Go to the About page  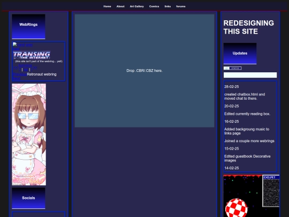120,6
